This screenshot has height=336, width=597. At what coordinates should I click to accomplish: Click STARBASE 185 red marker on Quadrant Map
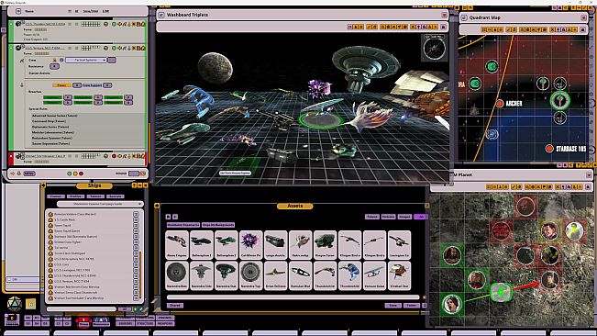tap(548, 149)
